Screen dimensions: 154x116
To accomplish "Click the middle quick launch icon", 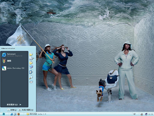I will pyautogui.click(x=15, y=114).
